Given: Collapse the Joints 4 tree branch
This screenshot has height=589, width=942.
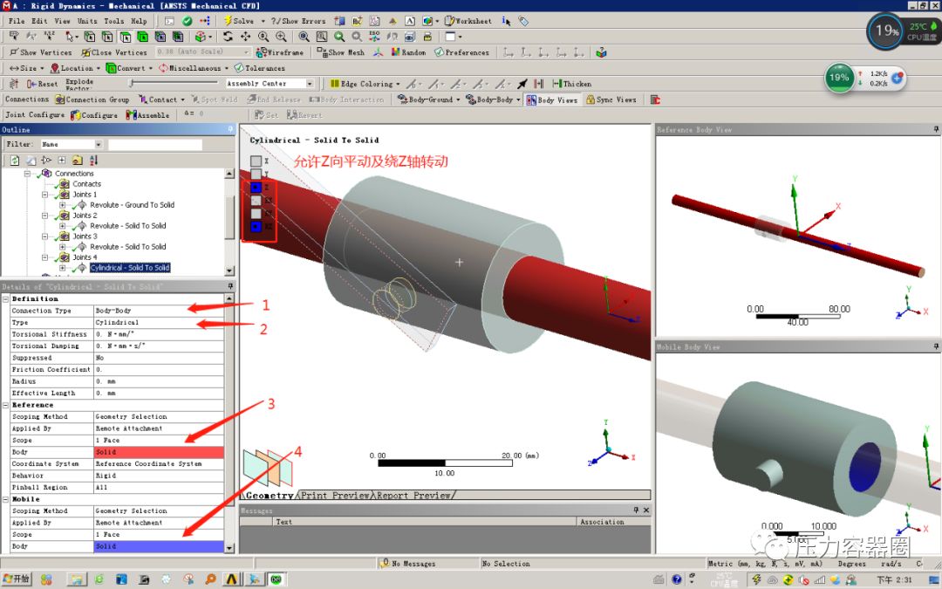Looking at the screenshot, I should [45, 257].
